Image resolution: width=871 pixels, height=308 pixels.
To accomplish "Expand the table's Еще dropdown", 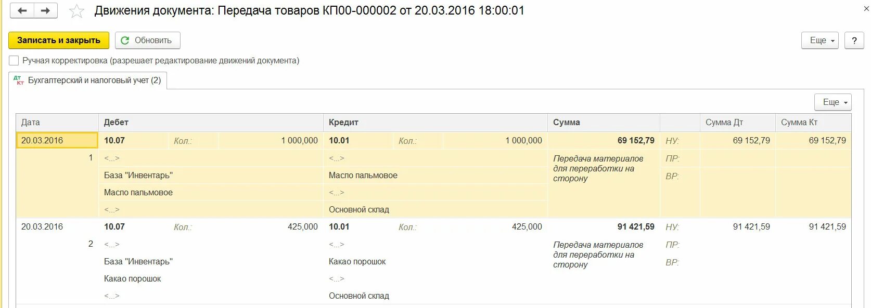I will [x=832, y=102].
